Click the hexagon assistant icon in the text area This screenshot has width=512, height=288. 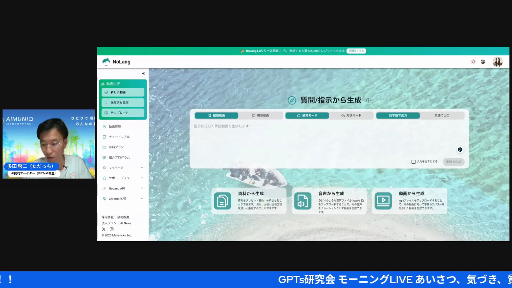460,150
